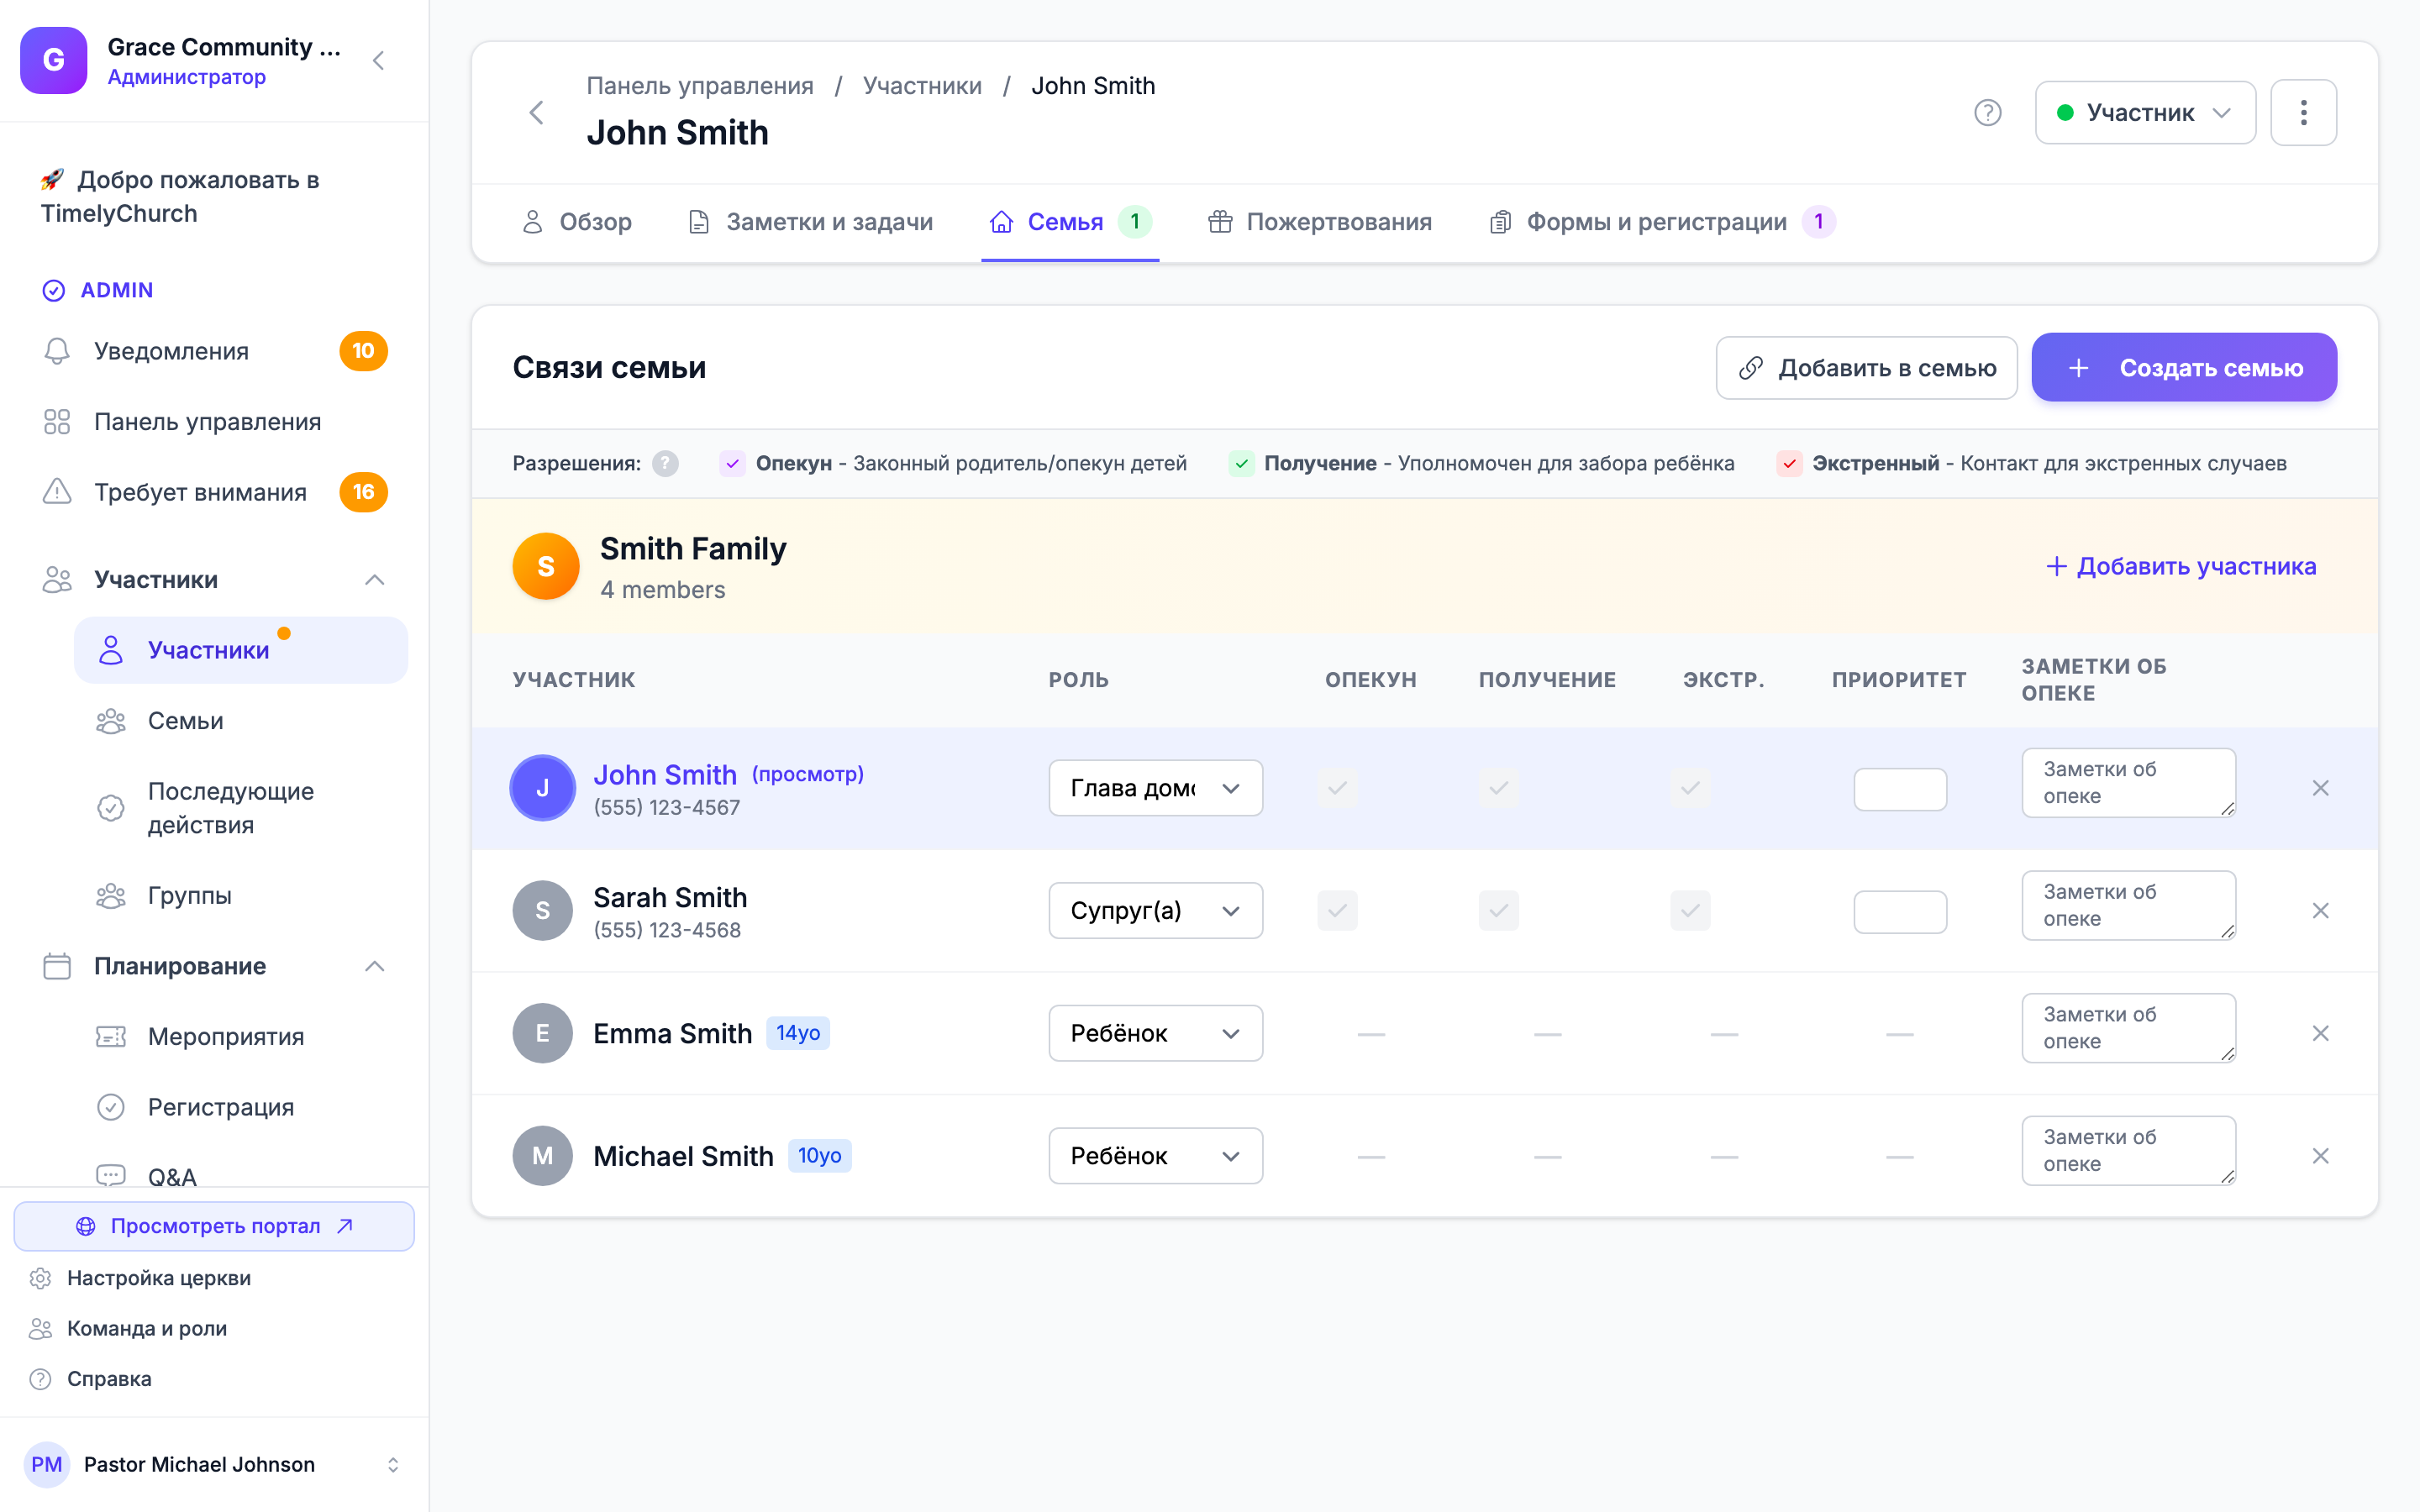The height and width of the screenshot is (1512, 2420).
Task: Open the help question mark icon in header
Action: tap(1987, 112)
